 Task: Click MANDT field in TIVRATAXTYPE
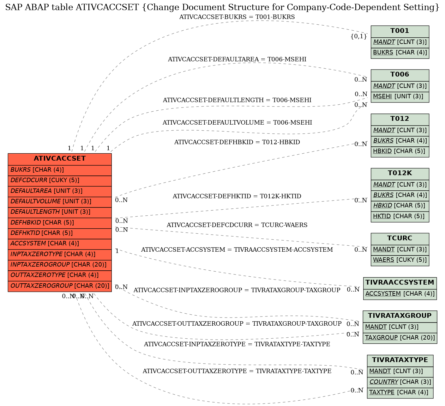tap(400, 372)
